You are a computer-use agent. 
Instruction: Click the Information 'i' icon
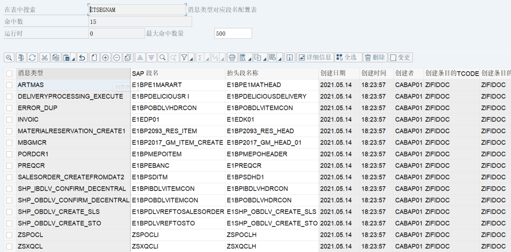[x=290, y=58]
